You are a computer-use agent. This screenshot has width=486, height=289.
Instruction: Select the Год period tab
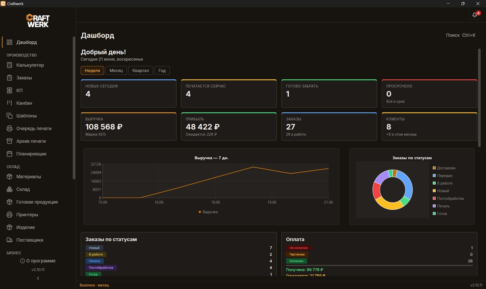click(x=162, y=70)
